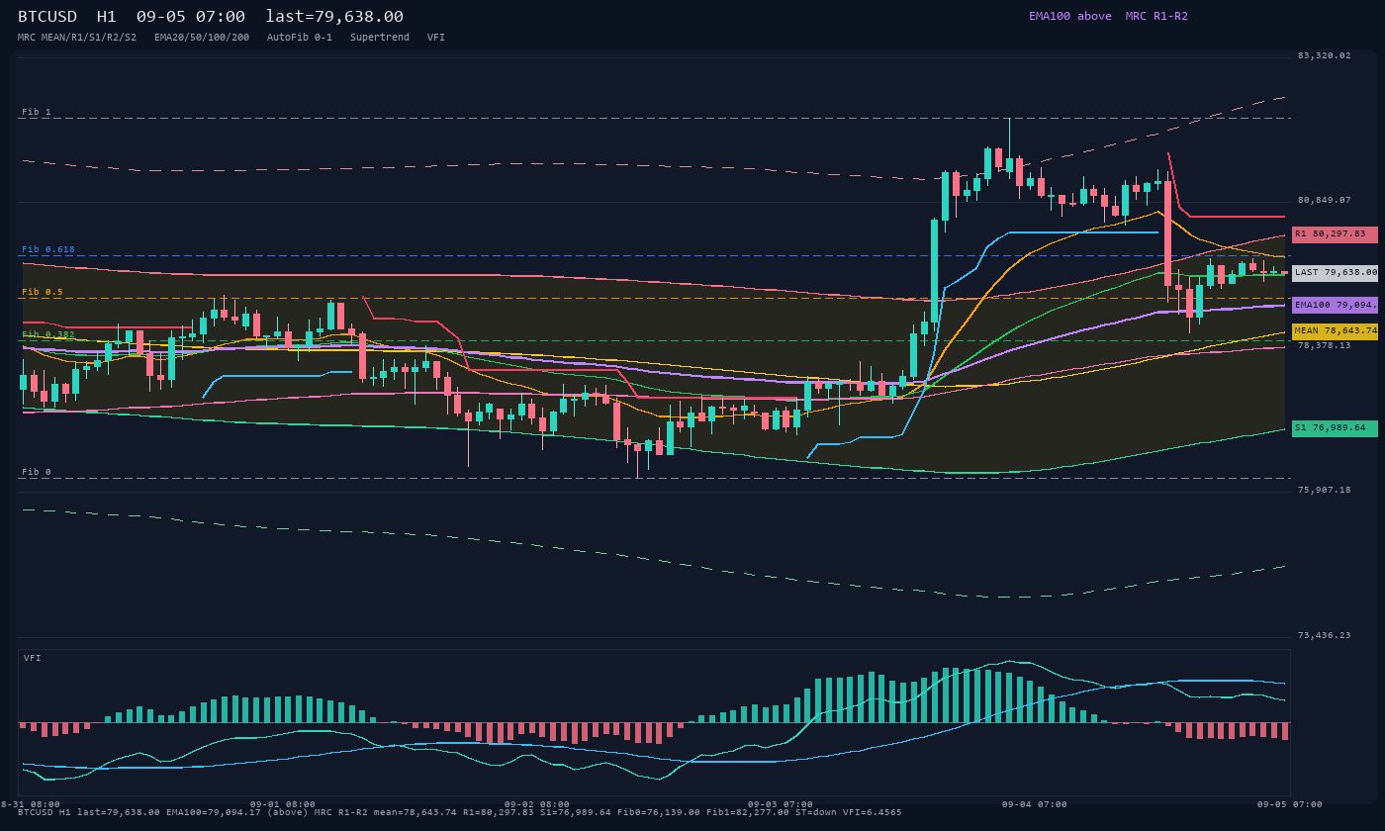The width and height of the screenshot is (1385, 831).
Task: Click the MEAN 78,643.74 price tag
Action: coord(1335,331)
